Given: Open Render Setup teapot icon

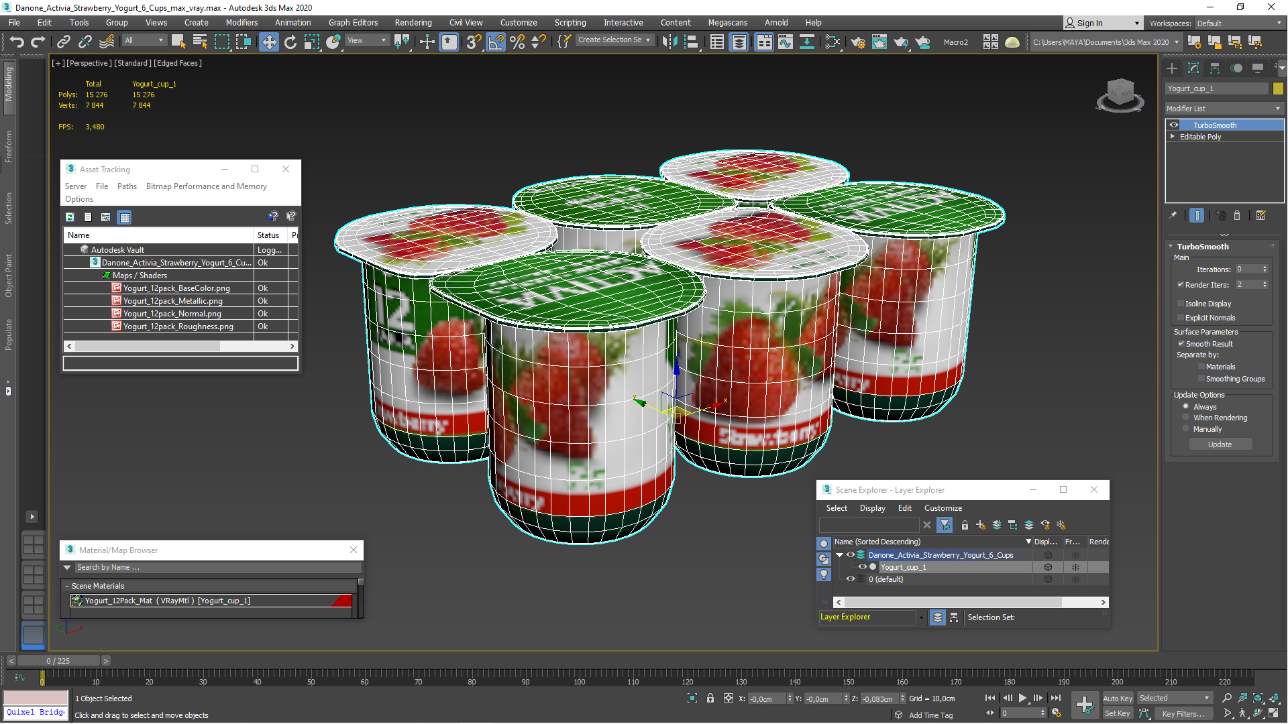Looking at the screenshot, I should coord(857,42).
